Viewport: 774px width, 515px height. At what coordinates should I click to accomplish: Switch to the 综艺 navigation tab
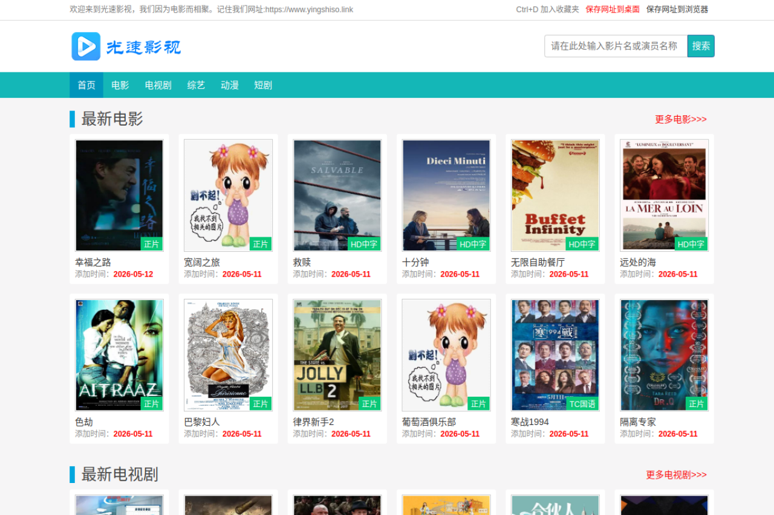point(196,85)
